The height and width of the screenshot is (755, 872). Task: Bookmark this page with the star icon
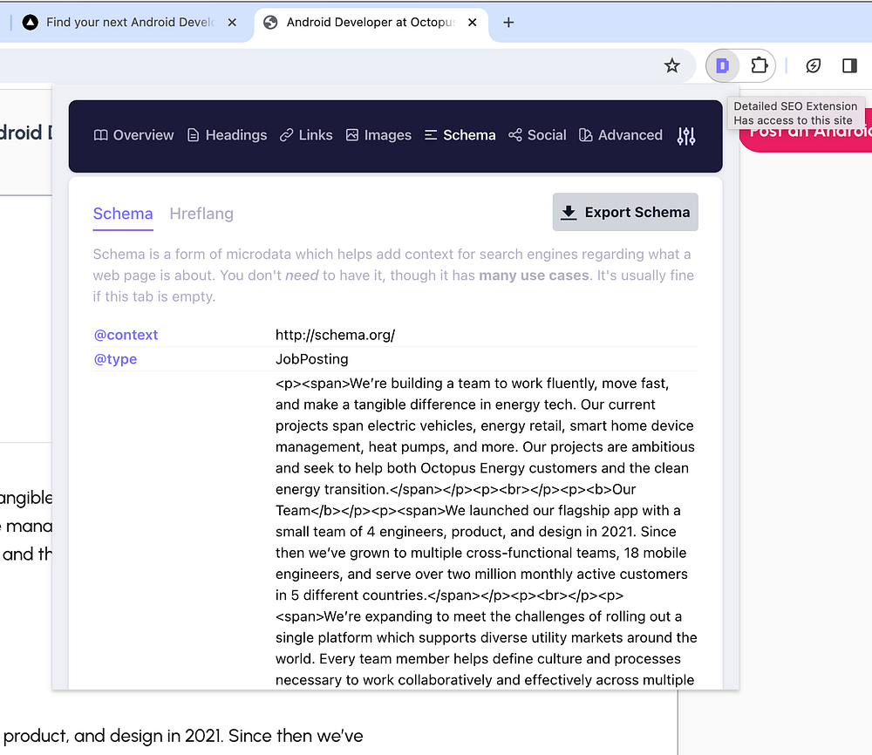coord(671,65)
